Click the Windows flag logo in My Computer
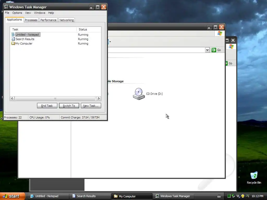This screenshot has width=267, height=200. tap(220, 33)
